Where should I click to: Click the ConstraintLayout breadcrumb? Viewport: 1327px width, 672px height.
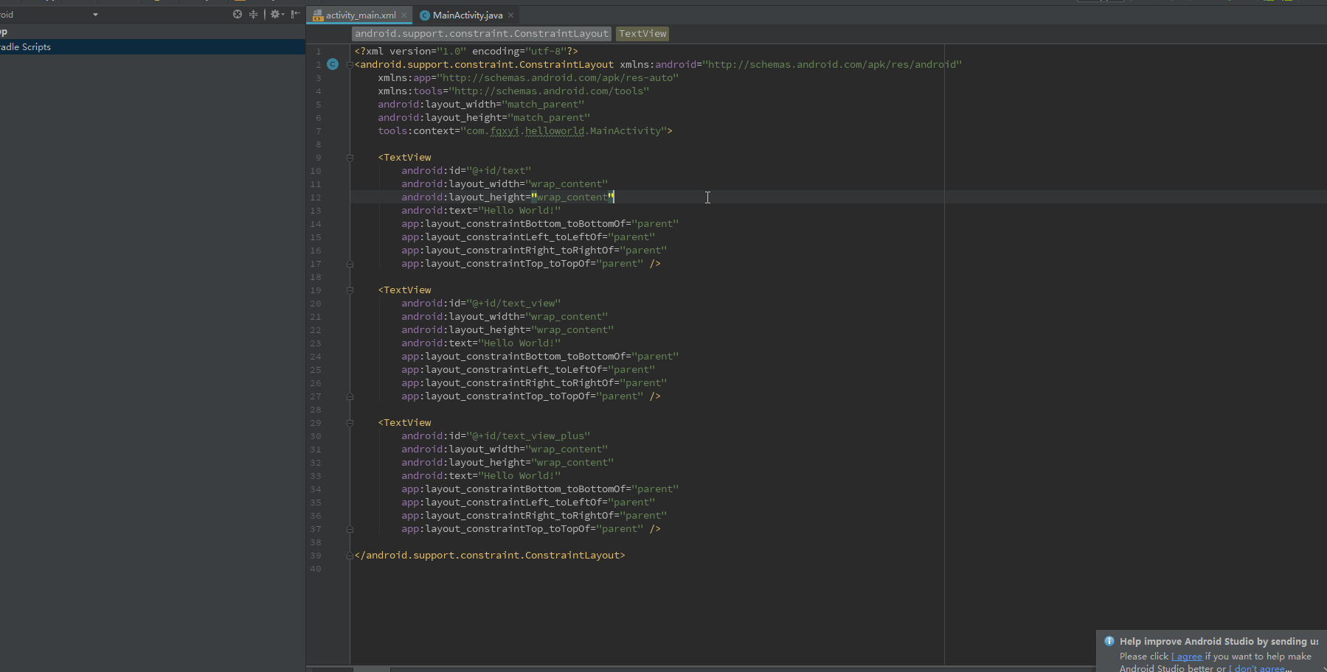click(x=482, y=33)
